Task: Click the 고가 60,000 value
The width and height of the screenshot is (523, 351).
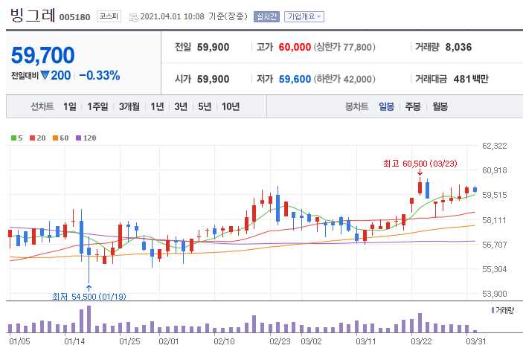Action: point(295,47)
